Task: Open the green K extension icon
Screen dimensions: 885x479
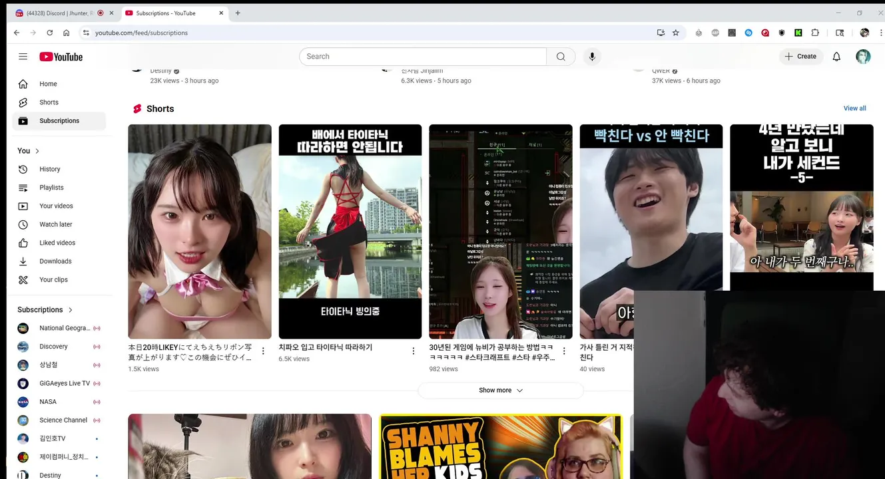Action: tap(798, 33)
